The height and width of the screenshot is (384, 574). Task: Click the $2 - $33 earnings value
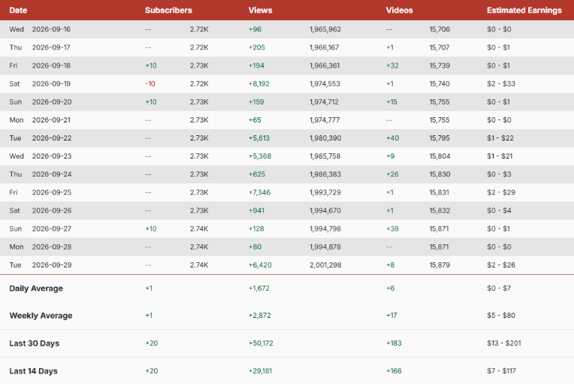tap(501, 84)
